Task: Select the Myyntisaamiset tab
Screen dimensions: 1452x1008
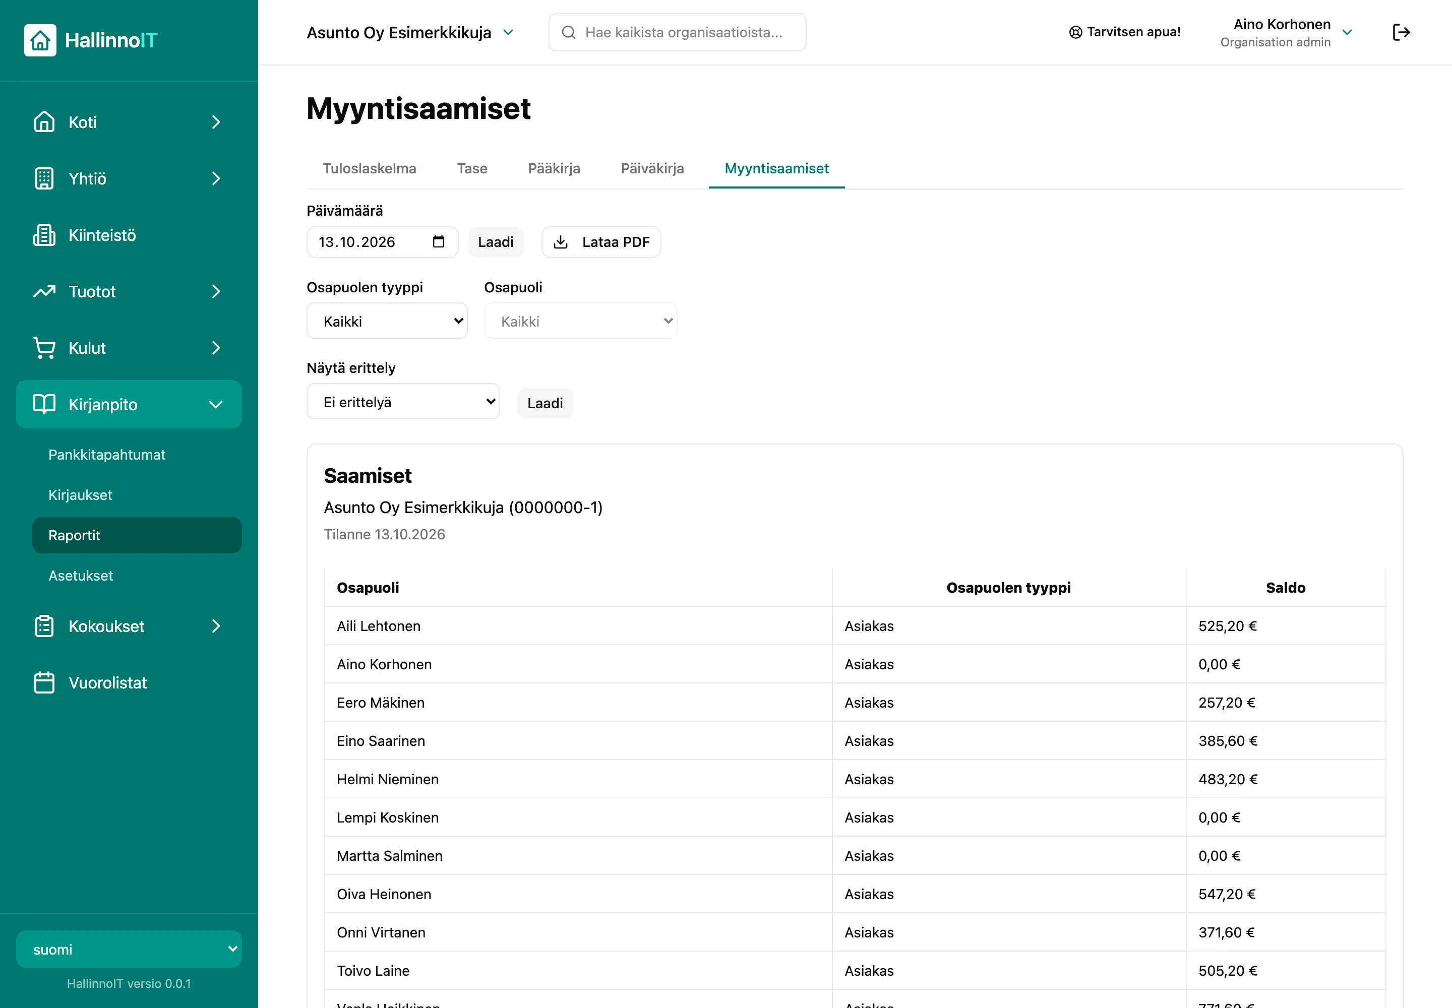Action: pyautogui.click(x=776, y=169)
